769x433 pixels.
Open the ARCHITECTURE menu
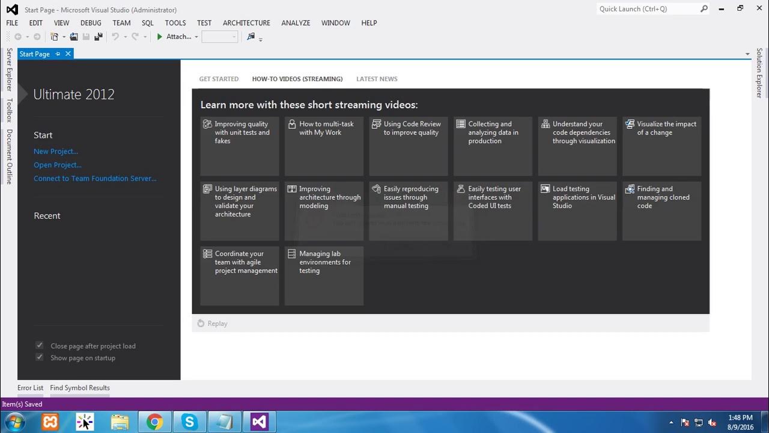pyautogui.click(x=246, y=23)
